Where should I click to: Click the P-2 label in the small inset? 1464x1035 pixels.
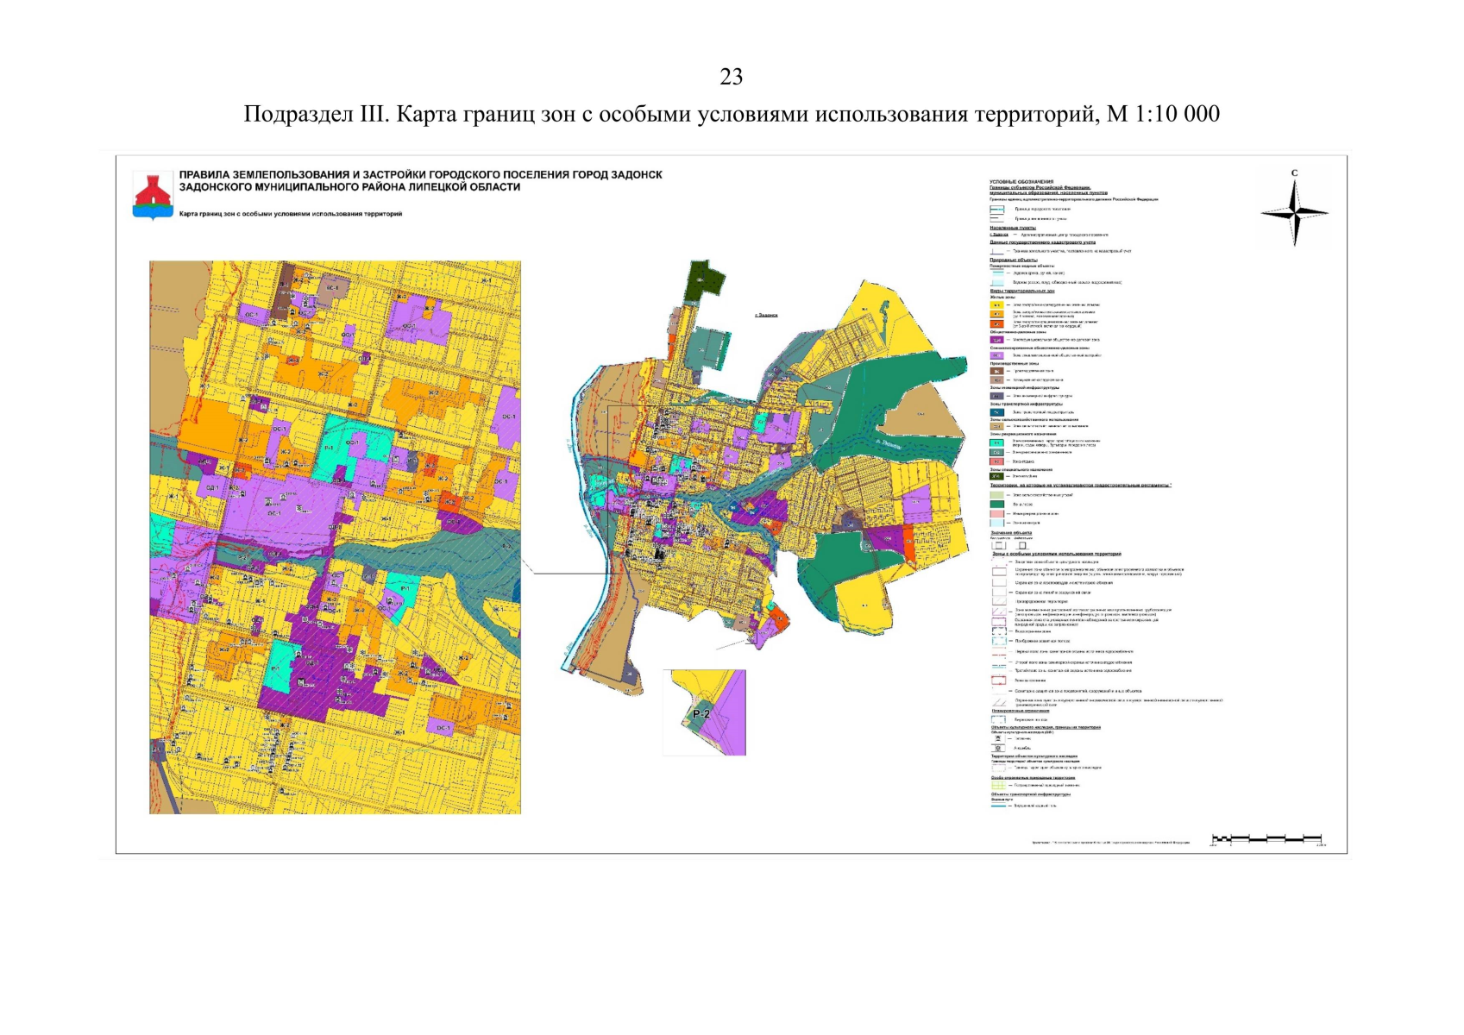click(701, 714)
